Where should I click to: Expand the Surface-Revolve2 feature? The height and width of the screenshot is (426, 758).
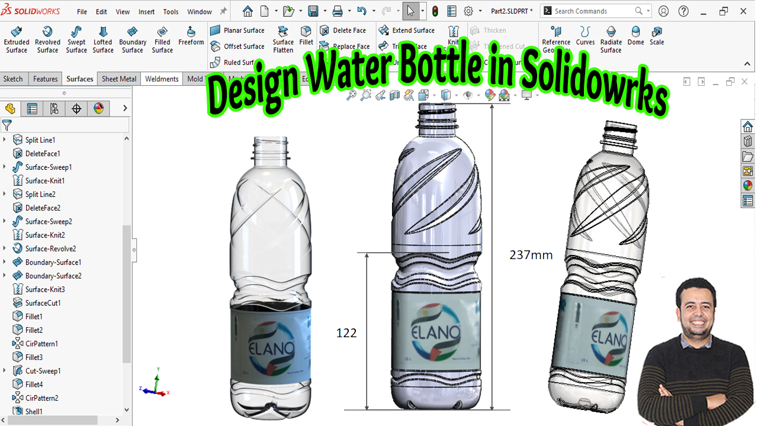click(x=5, y=248)
